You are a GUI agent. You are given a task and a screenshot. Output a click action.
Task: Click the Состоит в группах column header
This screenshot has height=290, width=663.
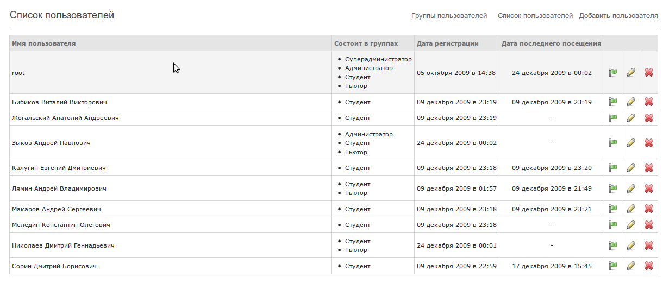(x=366, y=43)
